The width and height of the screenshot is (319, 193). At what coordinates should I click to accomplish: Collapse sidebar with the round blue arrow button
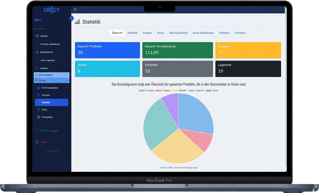pos(71,18)
